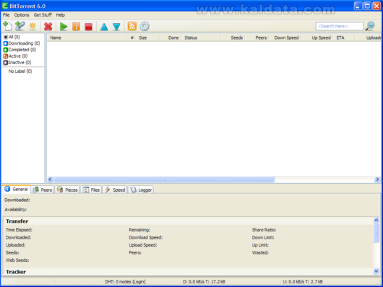Click the details pane scroll down arrow
Screen dimensions: 383x287
(x=376, y=271)
